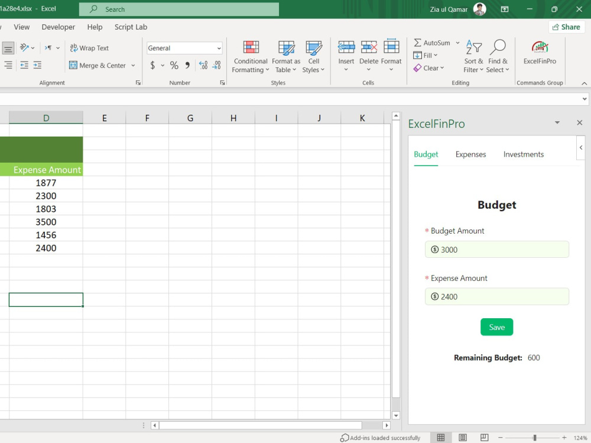591x443 pixels.
Task: Increase decimal places
Action: click(203, 65)
